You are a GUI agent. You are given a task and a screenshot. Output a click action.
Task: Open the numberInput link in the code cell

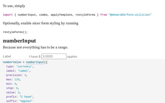(x=35, y=62)
